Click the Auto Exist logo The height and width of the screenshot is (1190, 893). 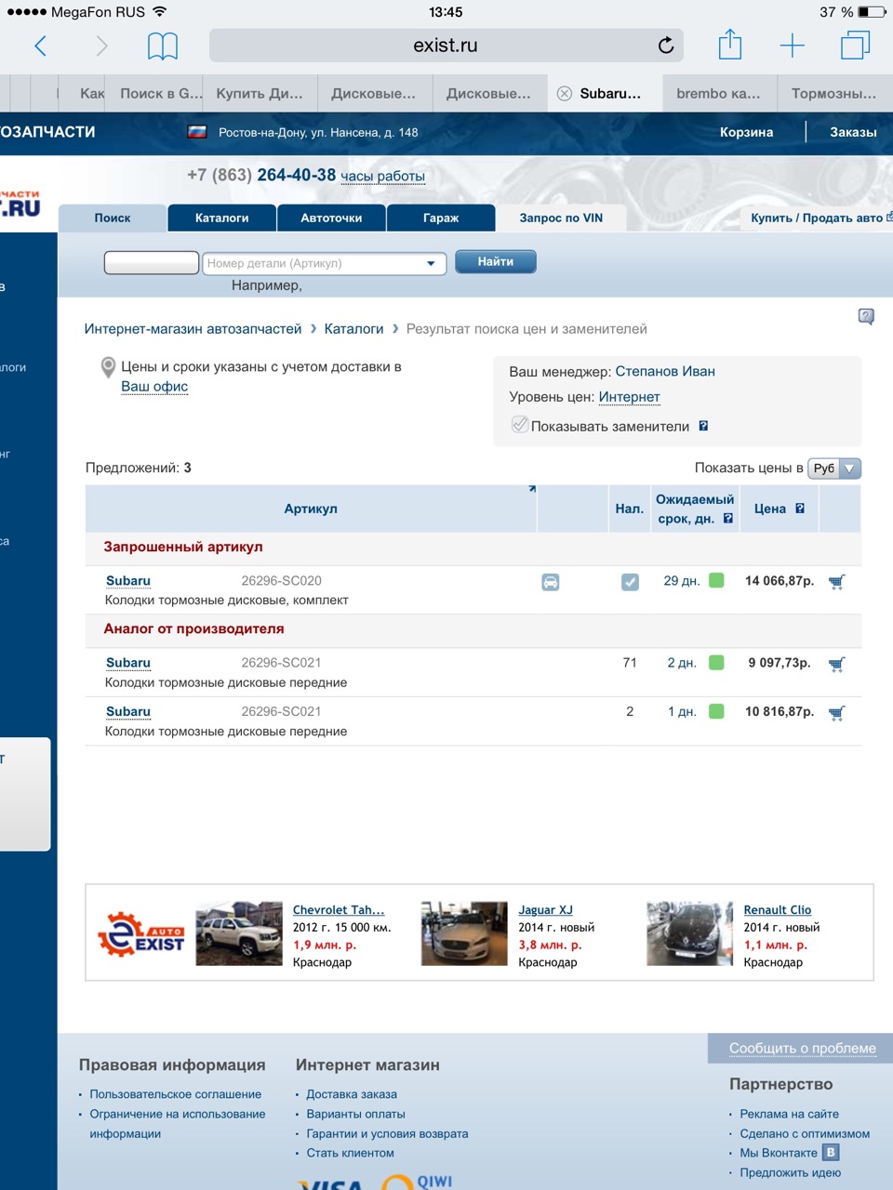(x=140, y=935)
